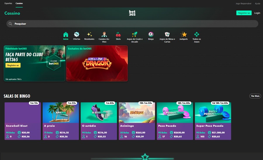Click the 5d 14h 1m 43s countdown timer
The width and height of the screenshot is (263, 160).
click(220, 103)
